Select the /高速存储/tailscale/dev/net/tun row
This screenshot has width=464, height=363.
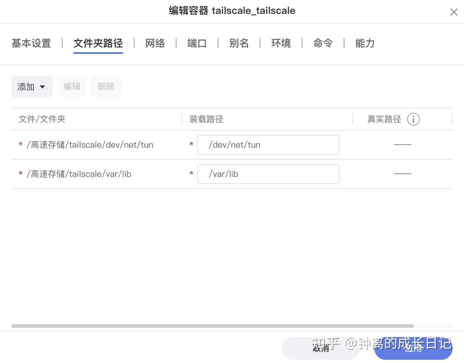click(x=90, y=145)
